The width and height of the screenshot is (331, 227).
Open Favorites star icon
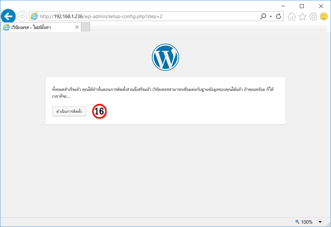[x=302, y=16]
